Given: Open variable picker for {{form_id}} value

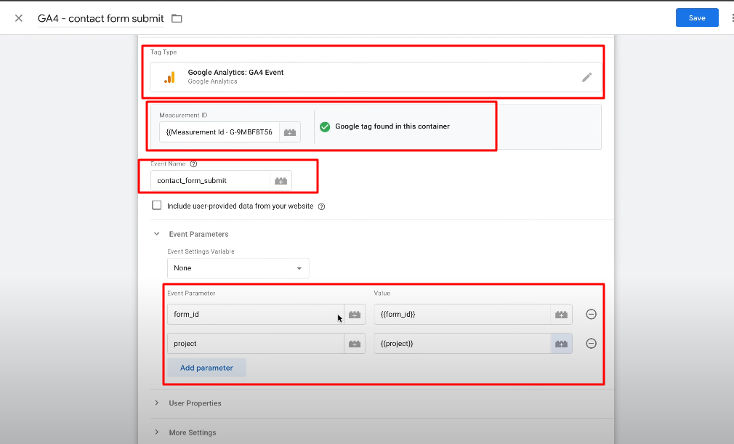Looking at the screenshot, I should [x=561, y=315].
